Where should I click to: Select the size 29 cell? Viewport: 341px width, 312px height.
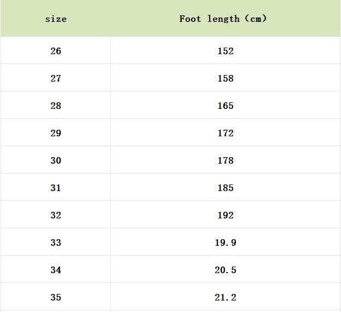[56, 133]
